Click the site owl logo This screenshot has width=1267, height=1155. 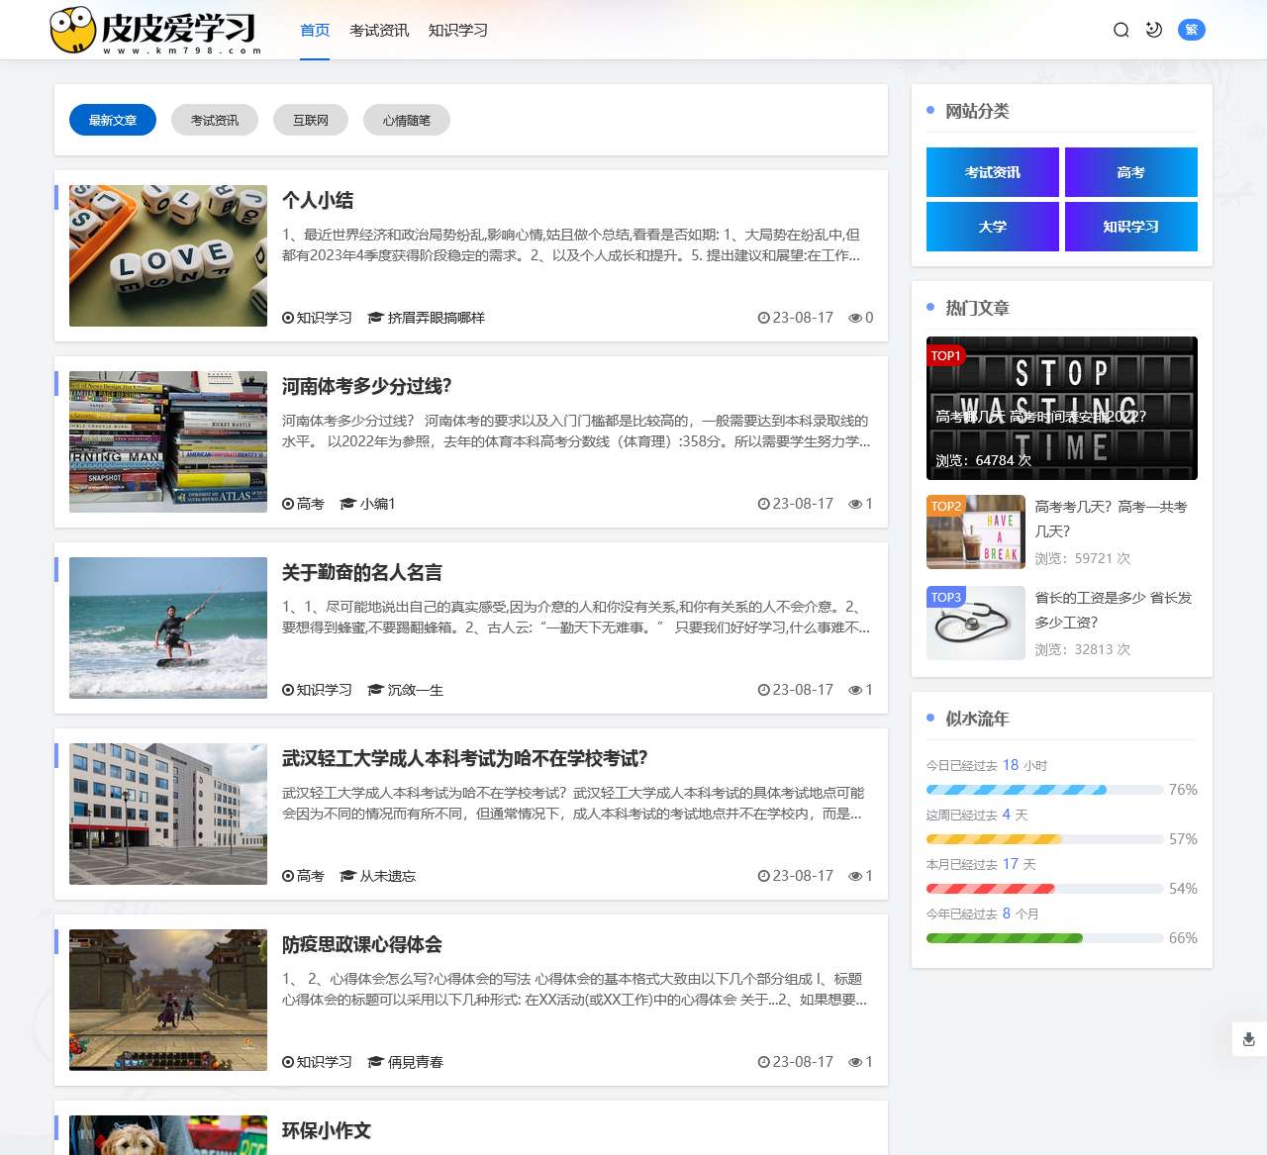click(x=74, y=28)
